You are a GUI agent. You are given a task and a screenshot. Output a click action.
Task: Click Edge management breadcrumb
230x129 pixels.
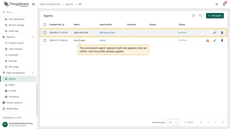[x=50, y=4]
